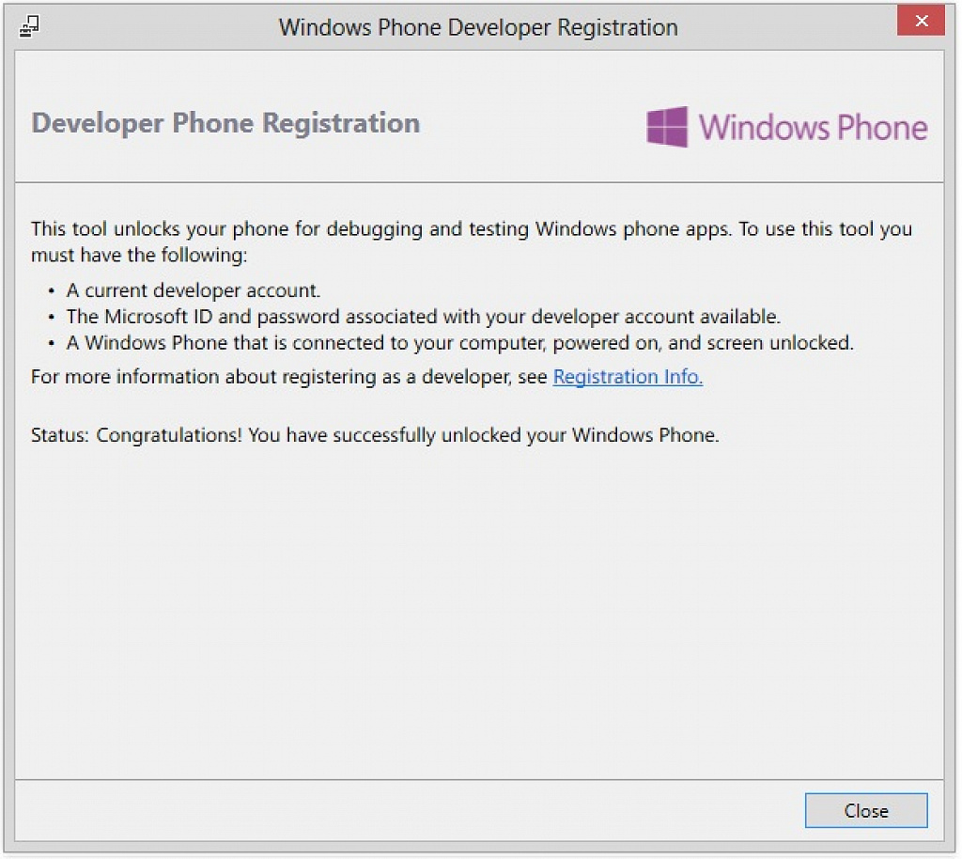Click the "Congratulations!" status message
Screen dimensions: 962x859
[169, 435]
